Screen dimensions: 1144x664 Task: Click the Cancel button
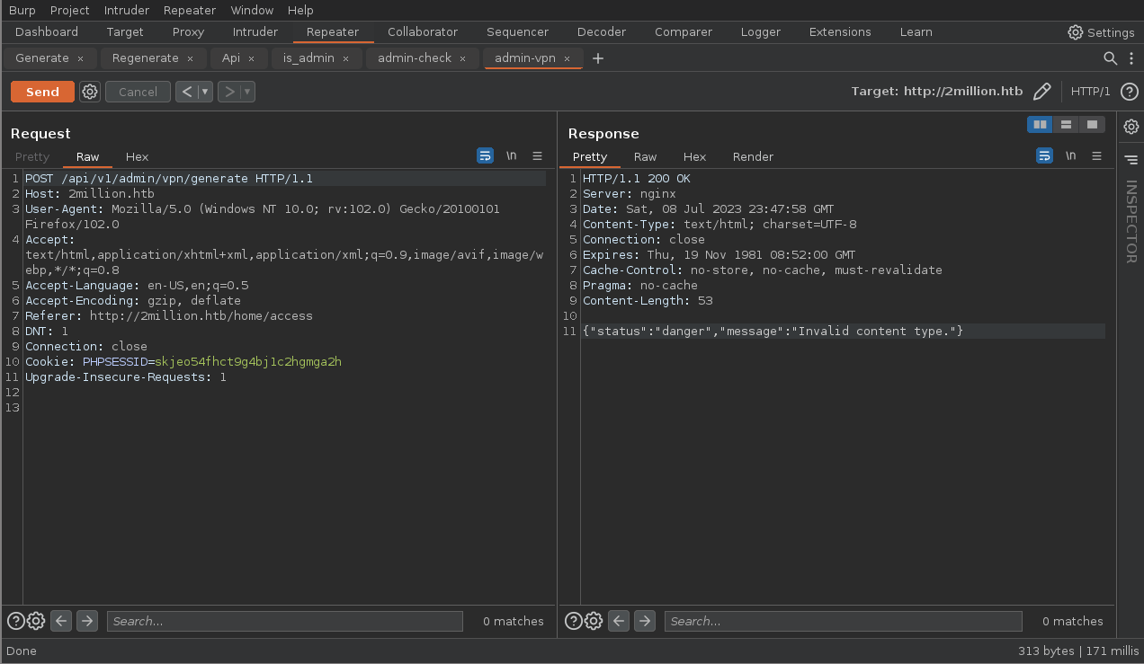[138, 92]
